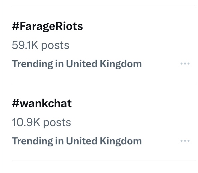Click the ellipsis icon beside 59.1K posts trend
The height and width of the screenshot is (173, 198).
(x=185, y=64)
